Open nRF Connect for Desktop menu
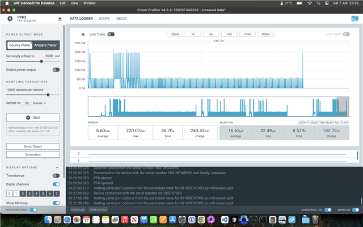Viewport: 363px width, 227px height. 34,3
